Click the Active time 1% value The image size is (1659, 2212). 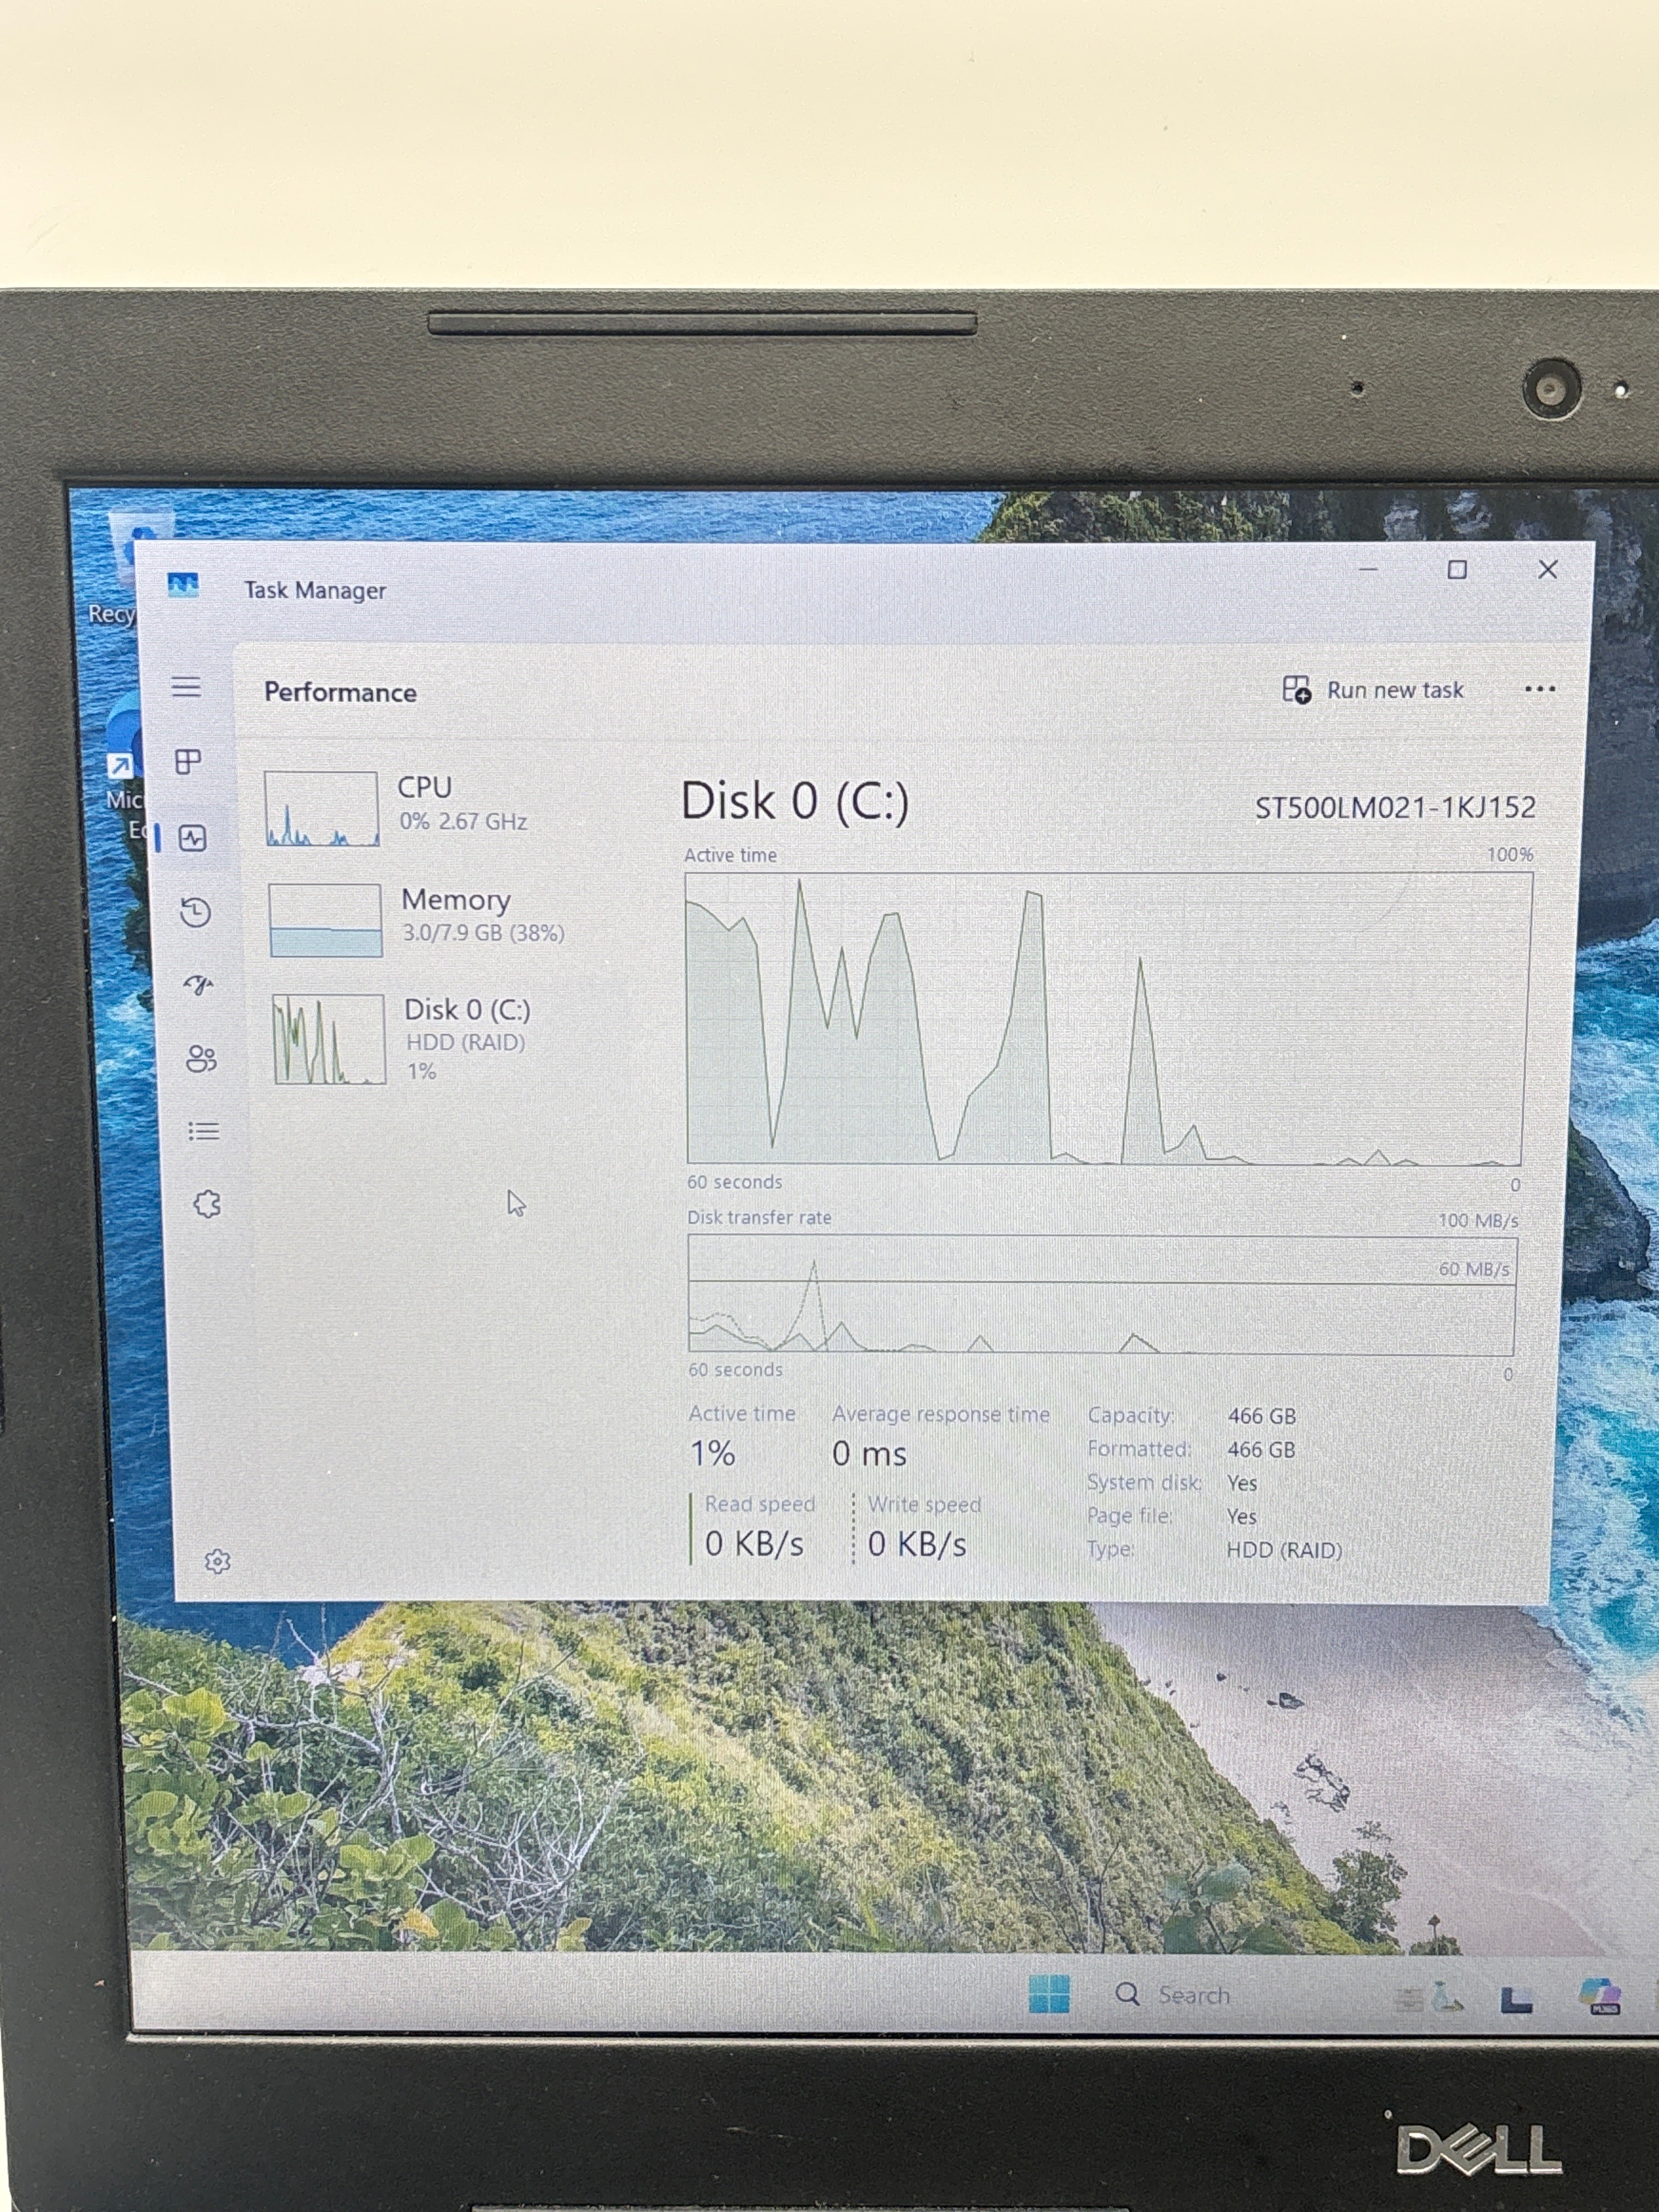(713, 1453)
